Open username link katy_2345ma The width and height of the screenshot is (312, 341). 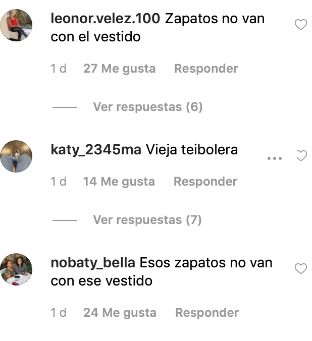96,150
